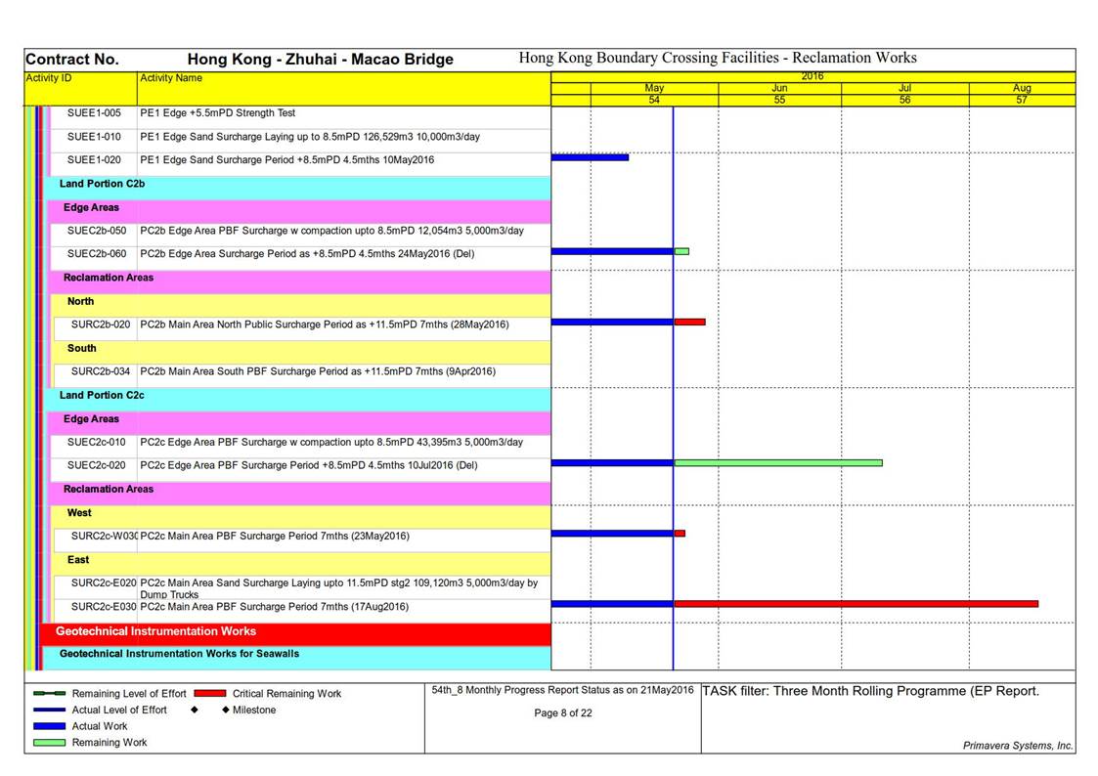Screen dimensions: 1098x776
Task: Select Geotechnical Instrumentation Works for Seawalls band
Action: tap(297, 658)
